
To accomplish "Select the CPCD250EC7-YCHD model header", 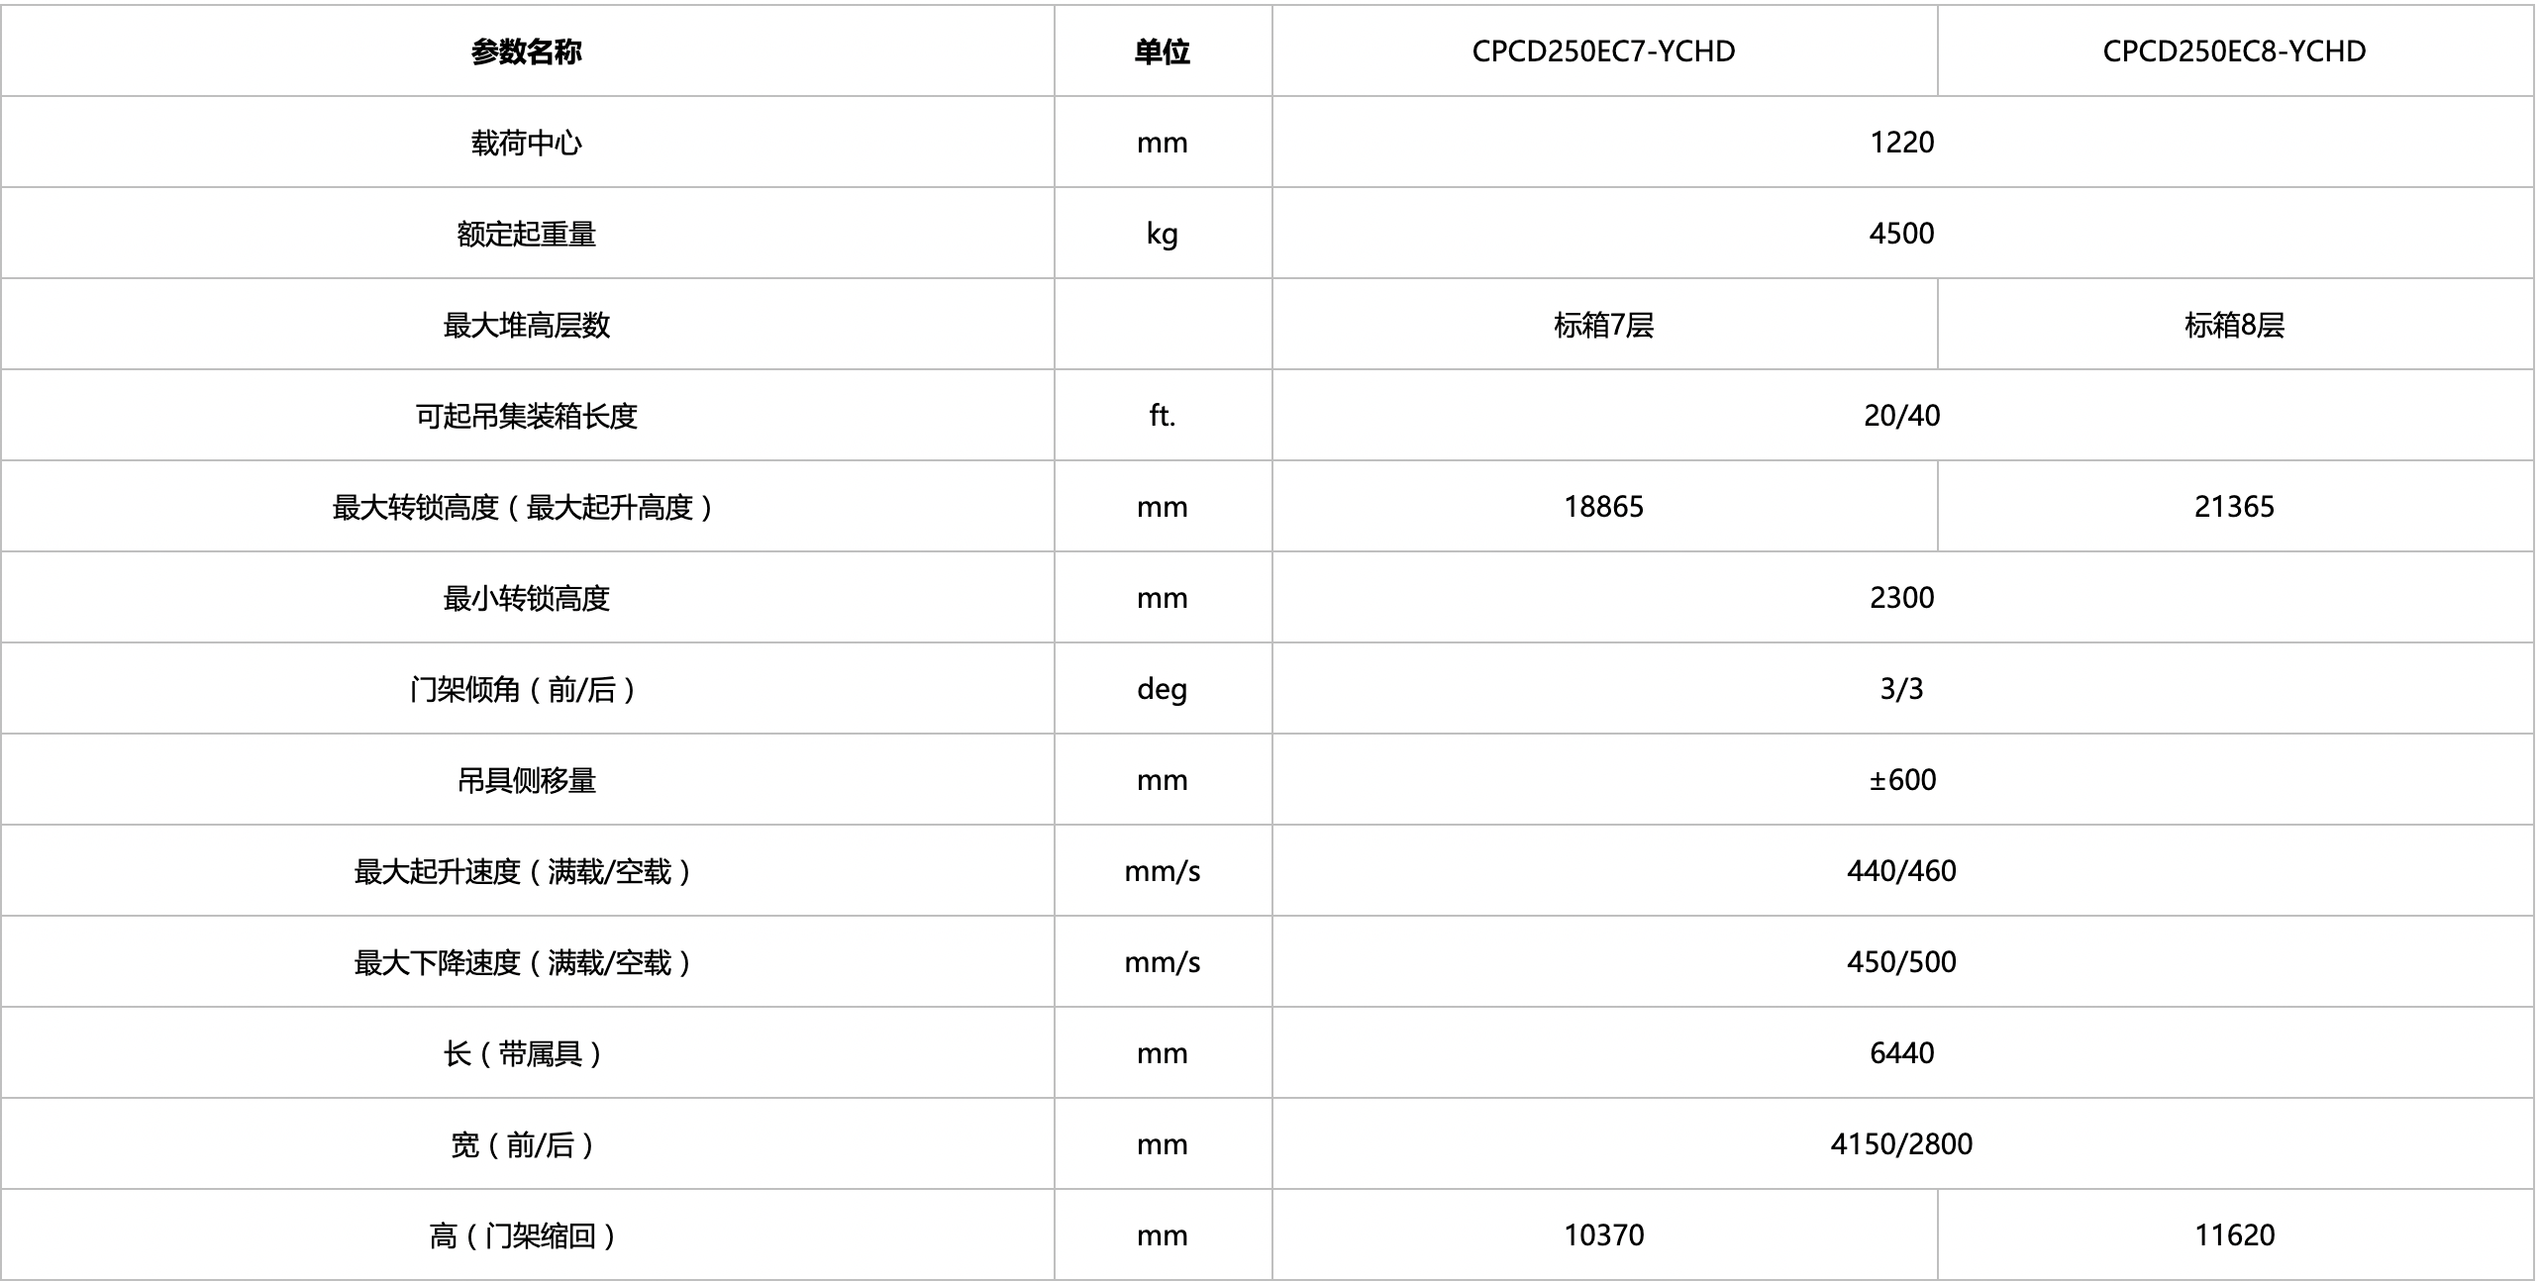I will [1603, 51].
